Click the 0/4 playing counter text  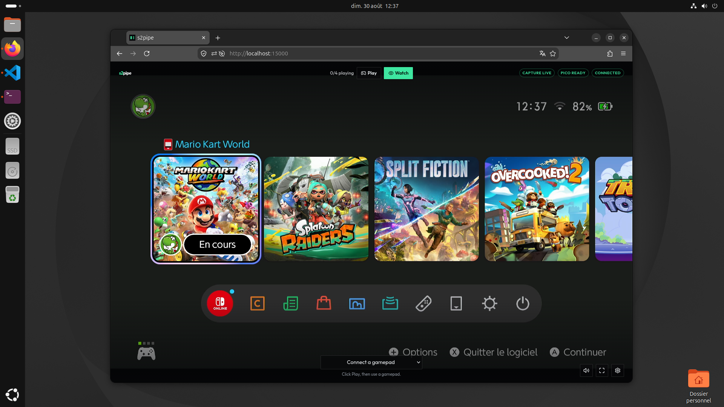point(342,73)
